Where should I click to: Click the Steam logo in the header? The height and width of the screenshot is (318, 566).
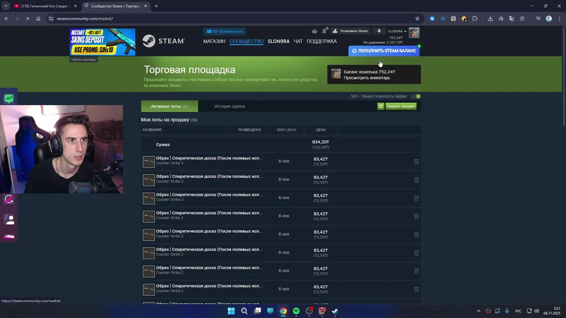tap(164, 41)
